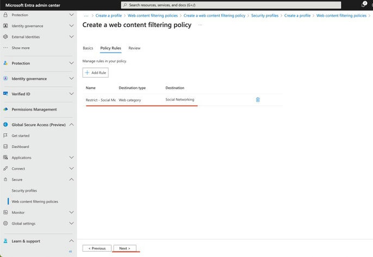Expand the Connect chevron
This screenshot has width=373, height=257.
[x=71, y=169]
